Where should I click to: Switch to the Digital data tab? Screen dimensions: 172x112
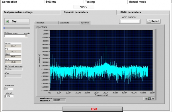pyautogui.click(x=69, y=23)
